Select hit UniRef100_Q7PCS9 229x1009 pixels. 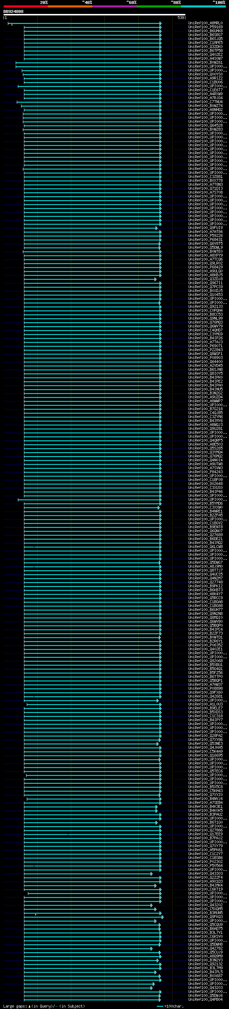click(205, 287)
